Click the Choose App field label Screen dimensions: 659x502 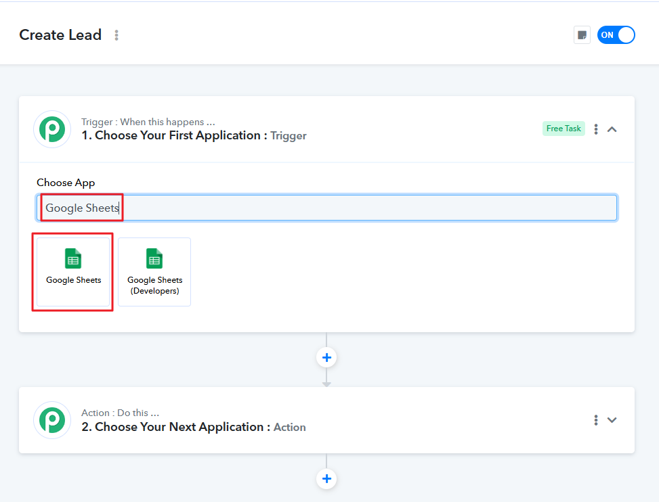click(66, 183)
